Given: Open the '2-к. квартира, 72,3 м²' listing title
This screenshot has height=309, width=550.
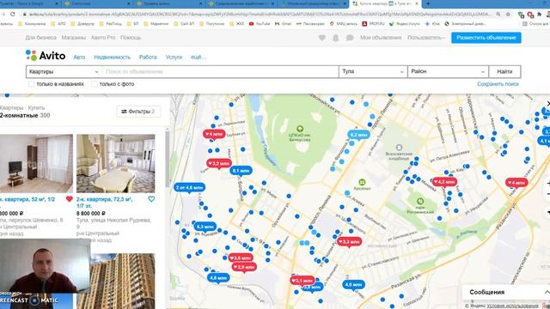Looking at the screenshot, I should pyautogui.click(x=105, y=203).
